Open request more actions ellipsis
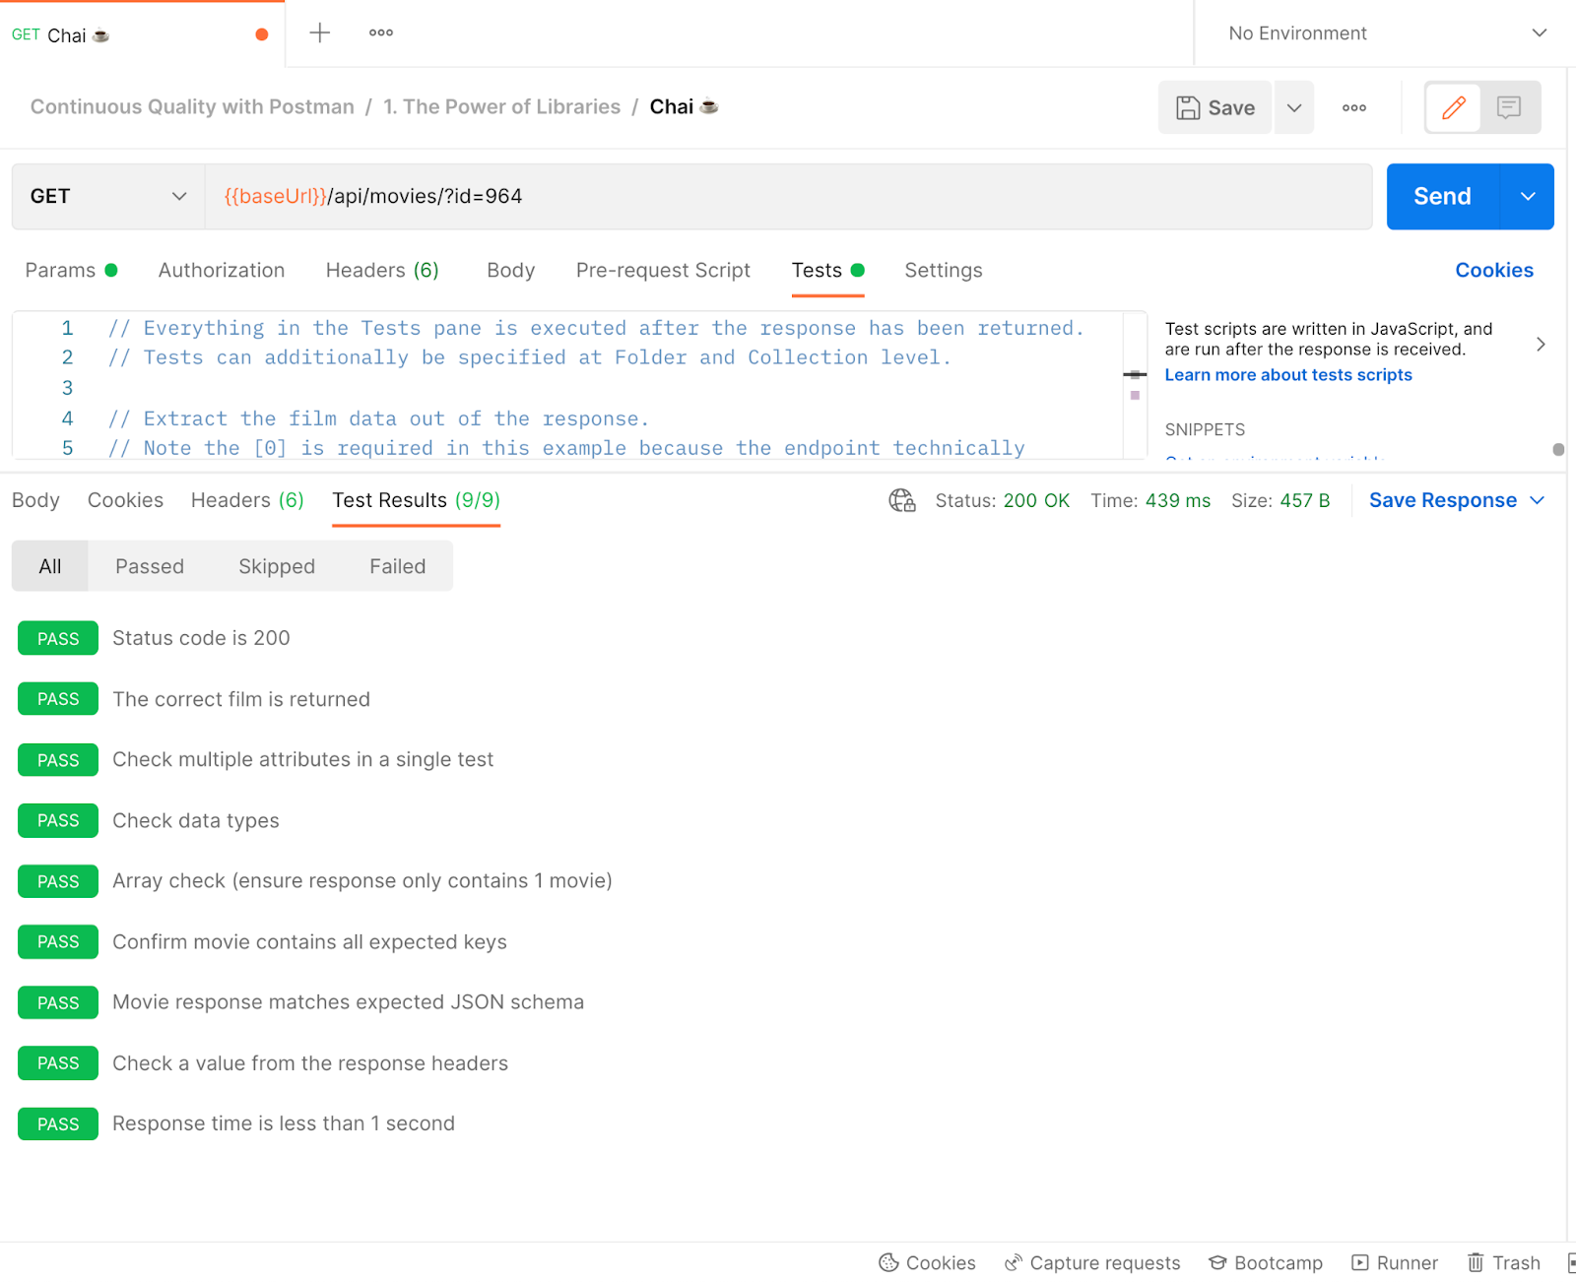The image size is (1576, 1282). pos(1354,107)
